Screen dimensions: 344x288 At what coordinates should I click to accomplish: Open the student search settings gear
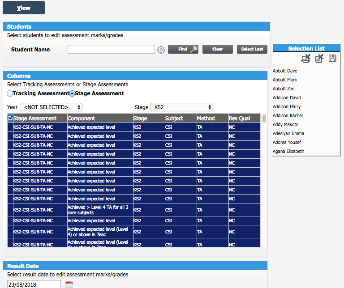161,50
